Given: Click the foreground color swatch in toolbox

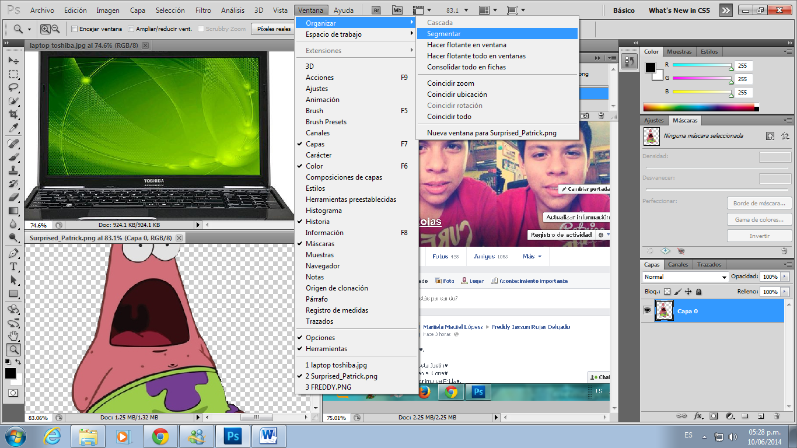Looking at the screenshot, I should (11, 373).
